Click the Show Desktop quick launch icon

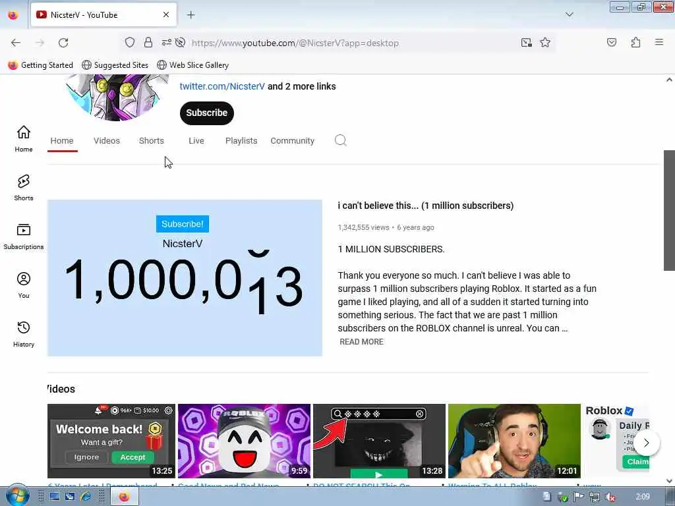click(x=54, y=497)
